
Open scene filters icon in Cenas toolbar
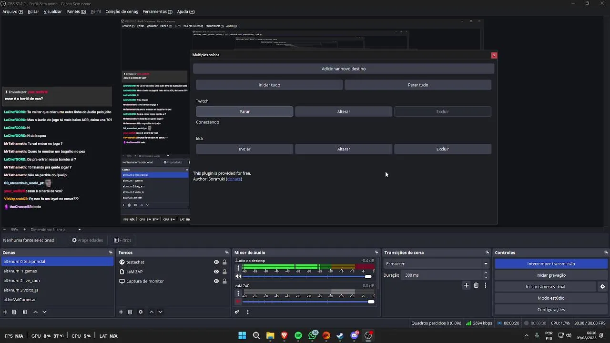pyautogui.click(x=25, y=312)
